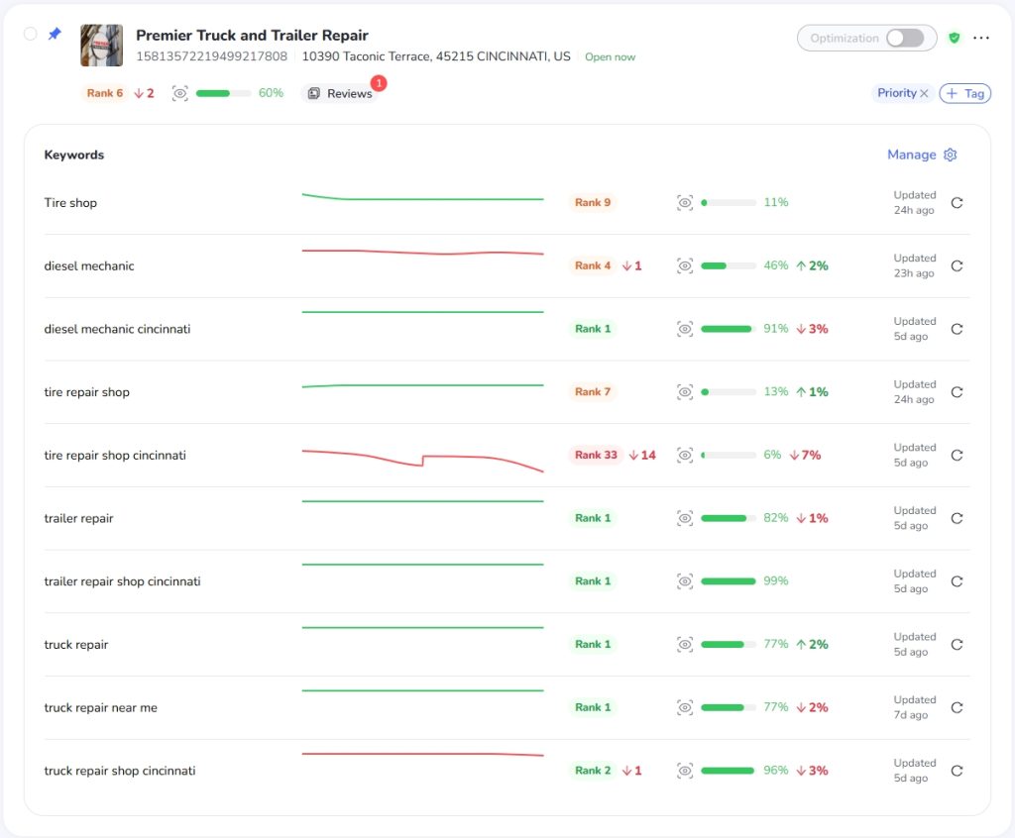Refresh the truck repair keyword
This screenshot has width=1015, height=838.
point(957,645)
